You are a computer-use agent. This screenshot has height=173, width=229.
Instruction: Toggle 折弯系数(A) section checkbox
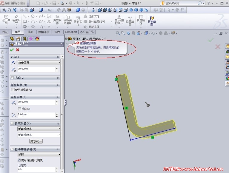12,123
